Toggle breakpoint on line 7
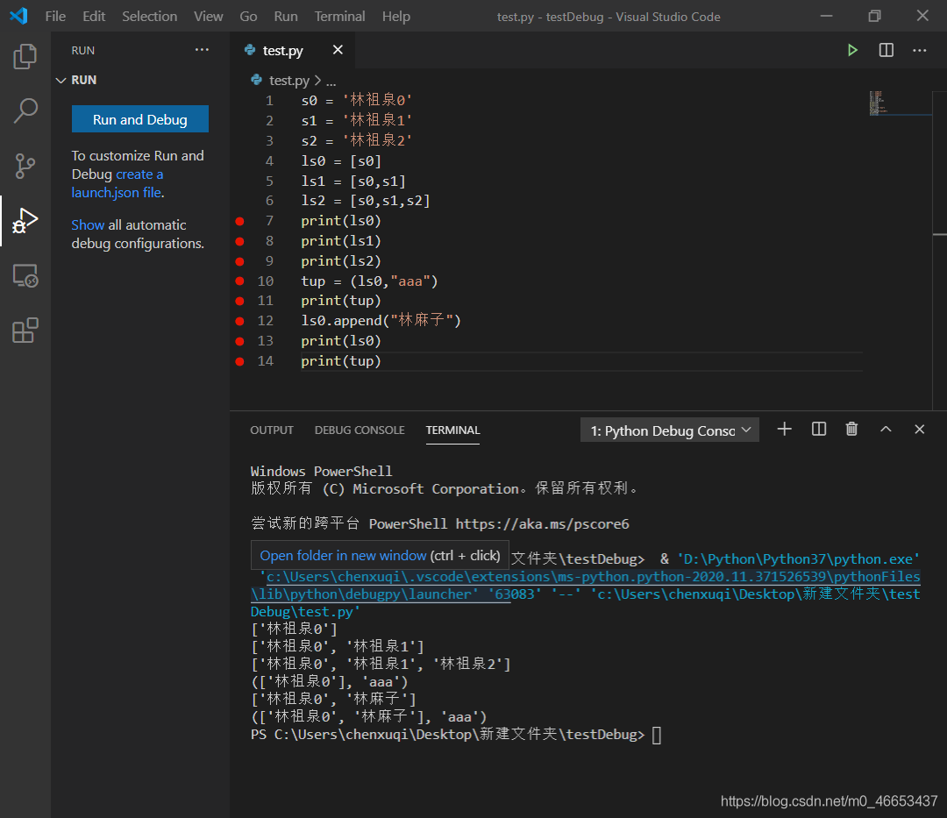Screen dimensions: 947x818 tap(240, 221)
